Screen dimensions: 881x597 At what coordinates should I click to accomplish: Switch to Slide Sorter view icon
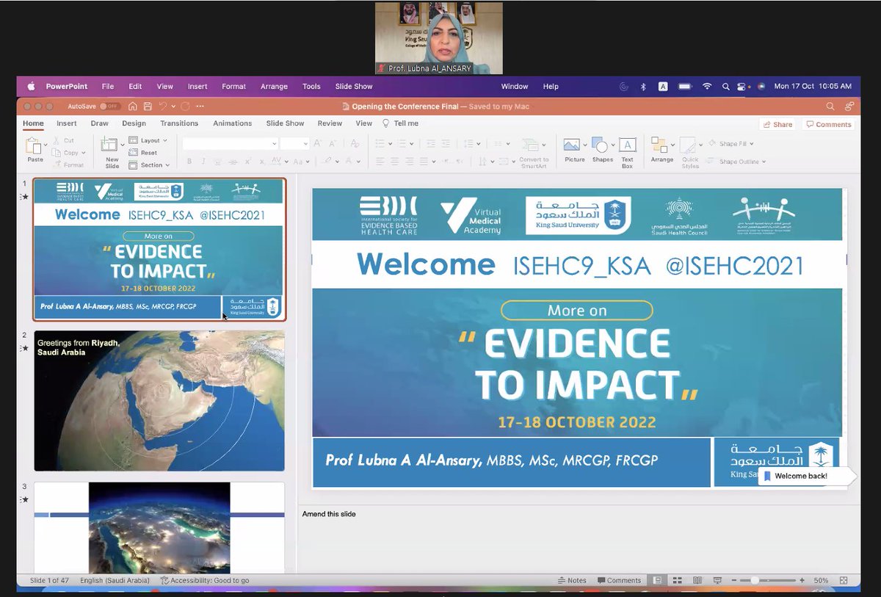click(x=678, y=580)
